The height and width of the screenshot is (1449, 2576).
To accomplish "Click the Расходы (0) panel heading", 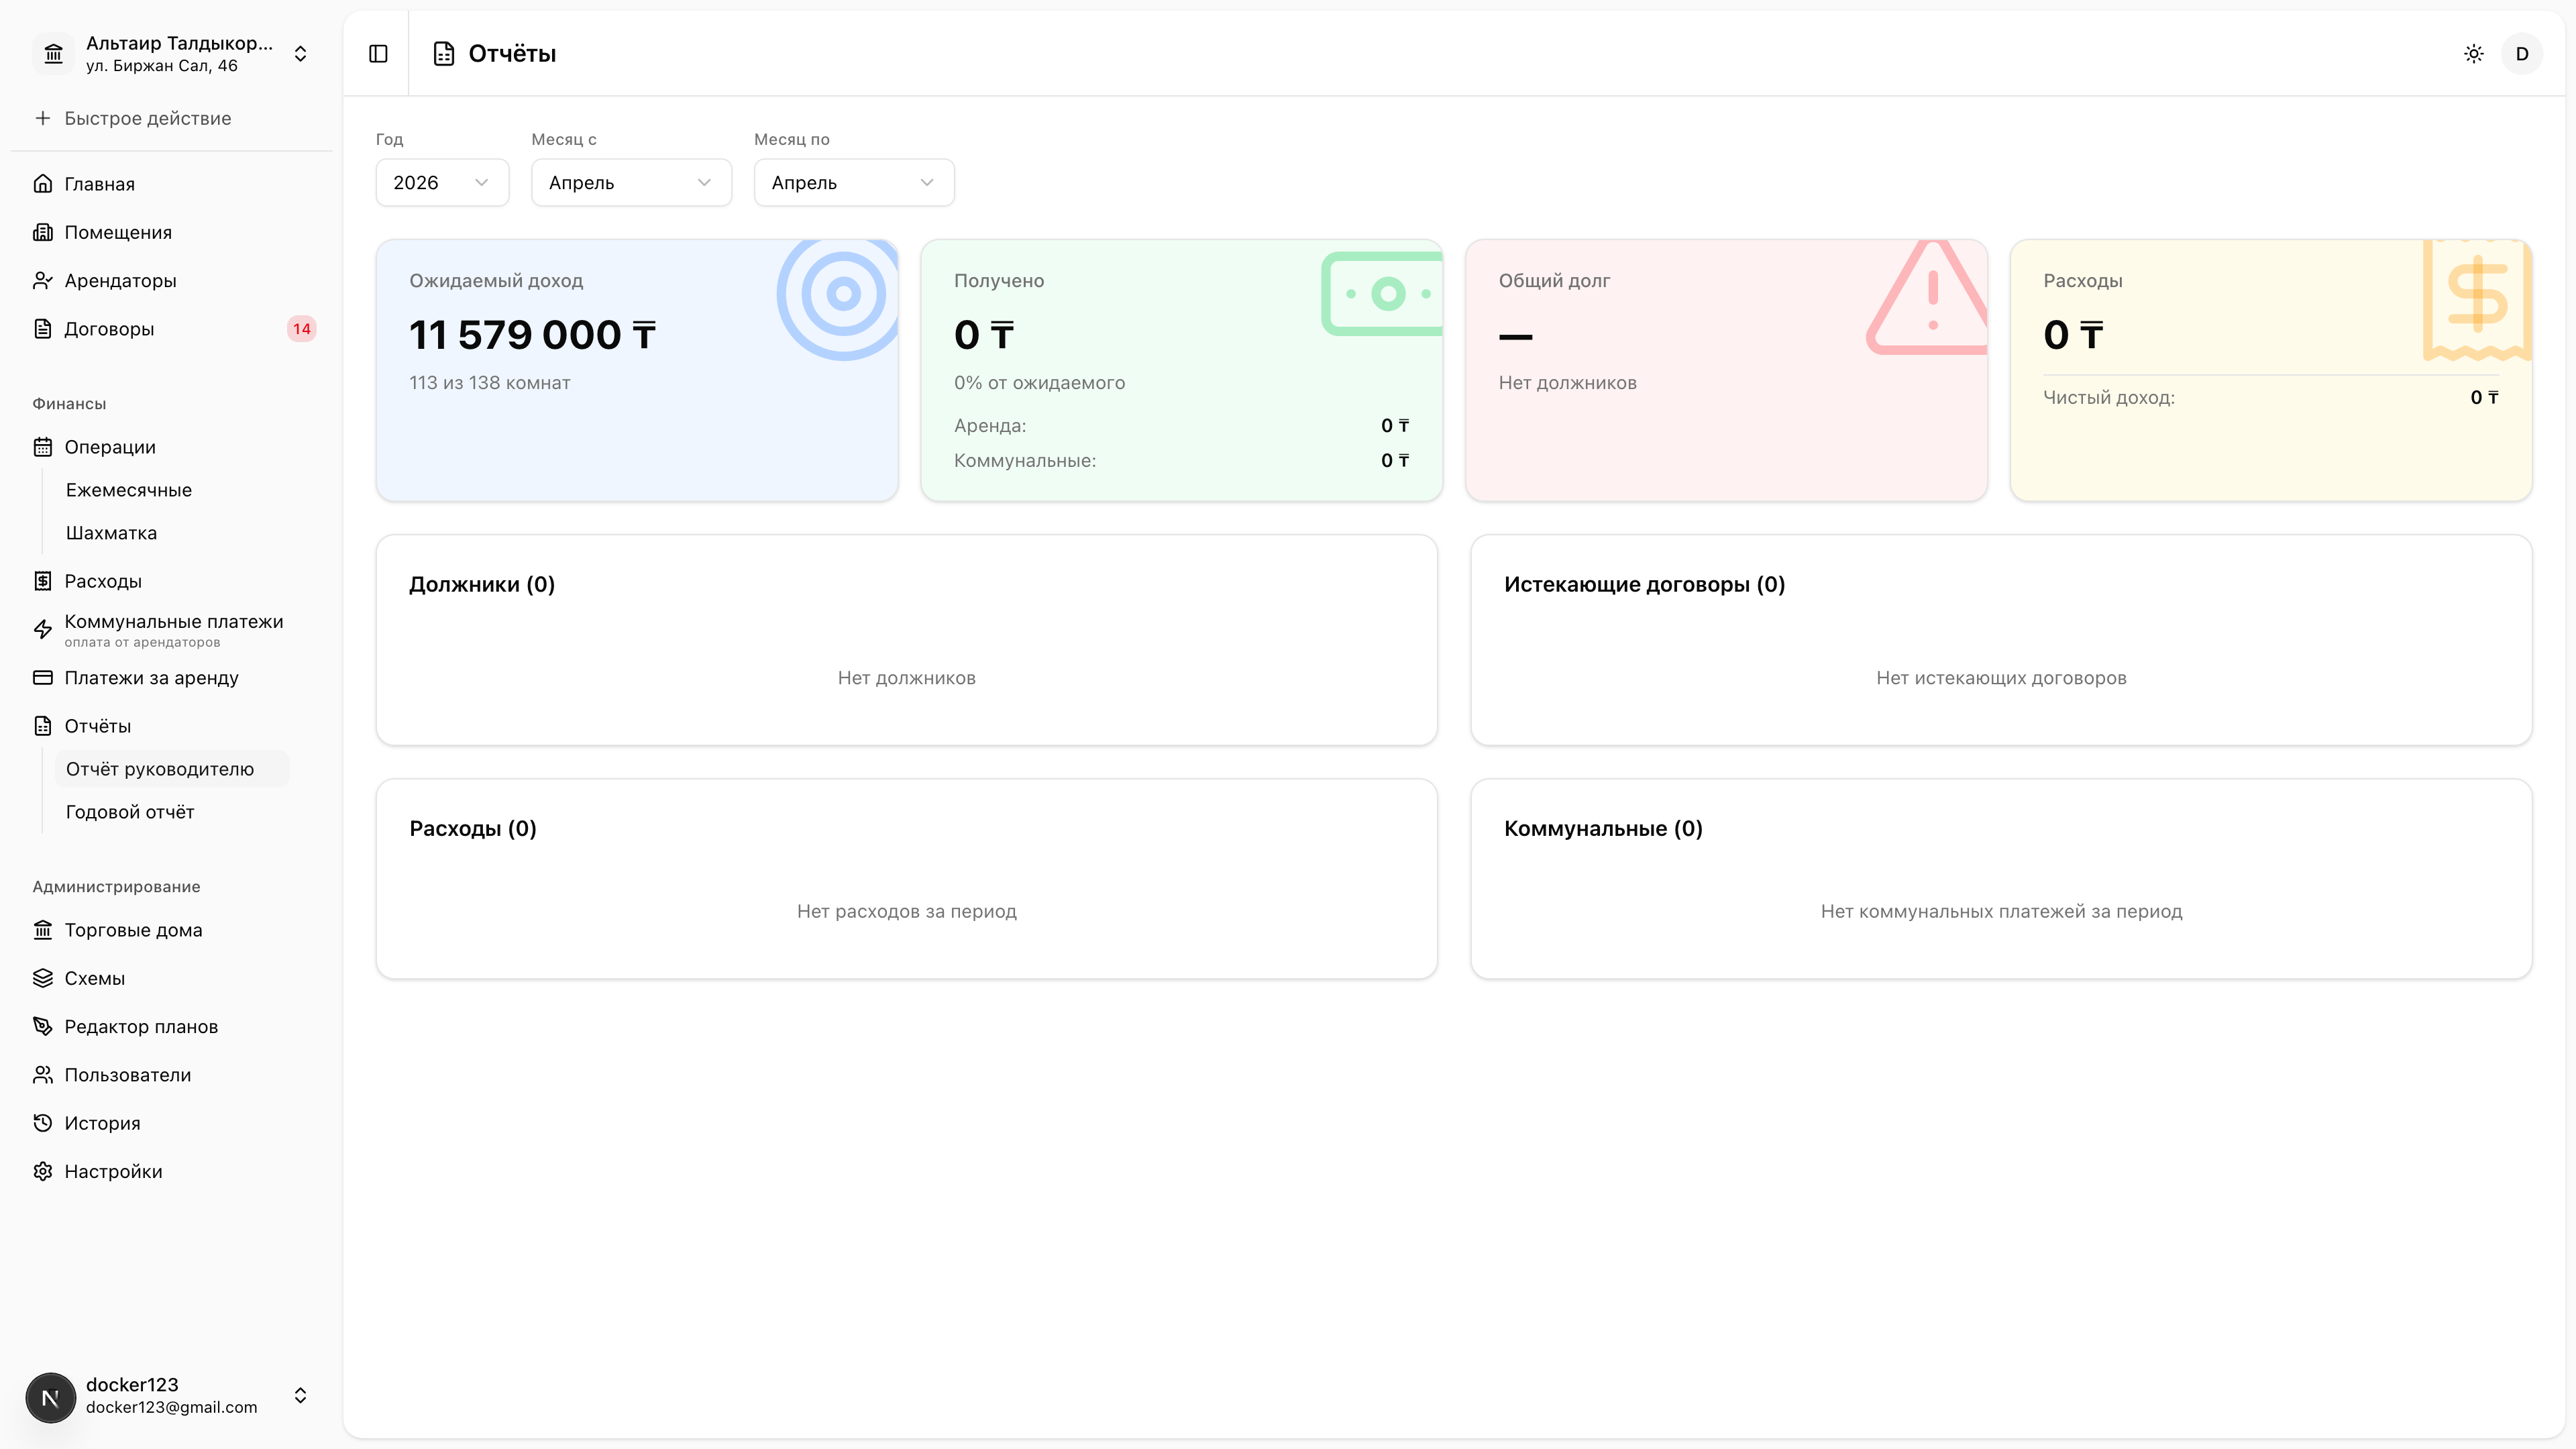I will (x=473, y=829).
